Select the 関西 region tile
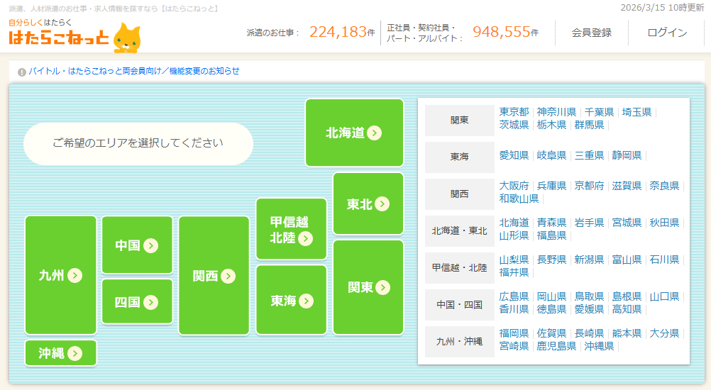The image size is (711, 390). [214, 276]
